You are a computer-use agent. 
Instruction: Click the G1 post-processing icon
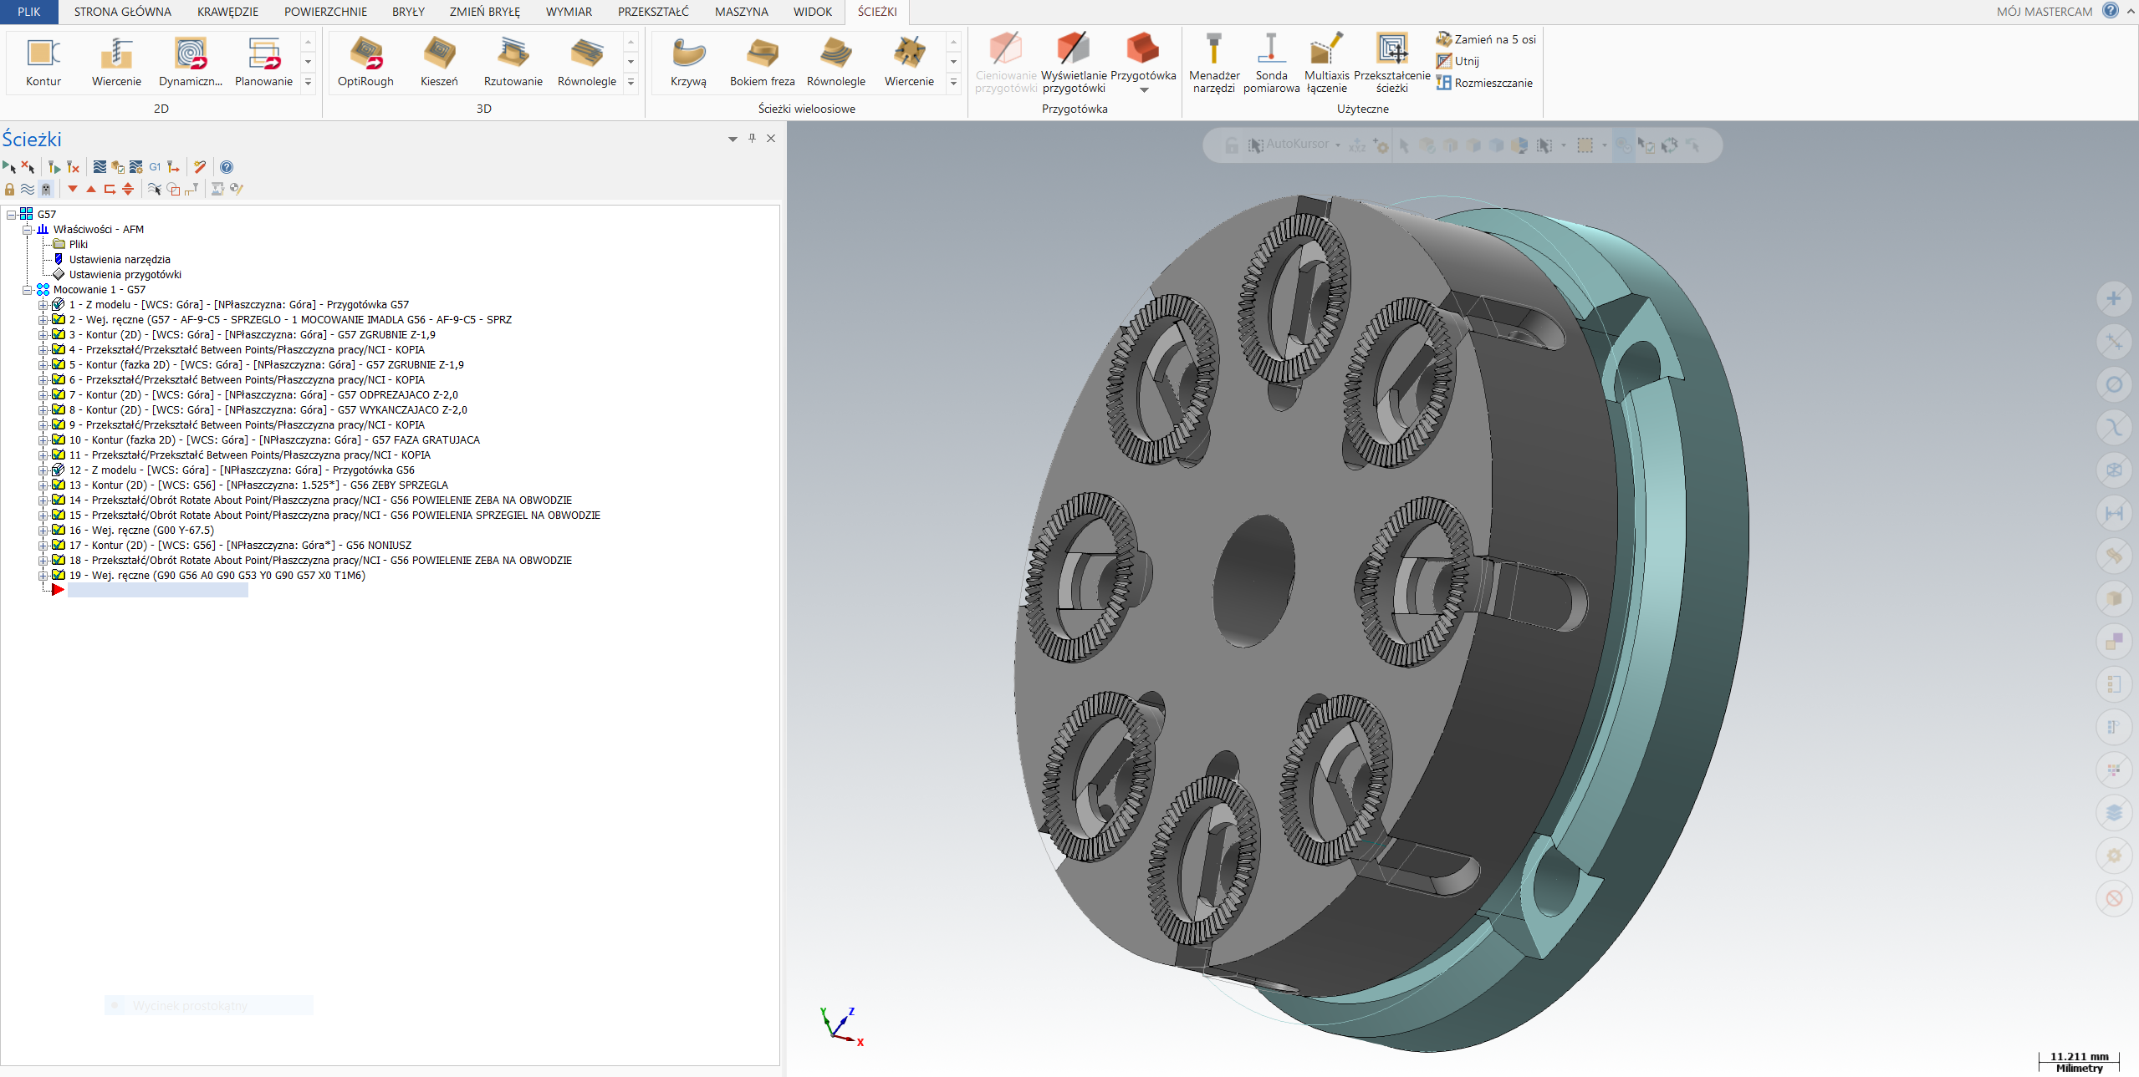pyautogui.click(x=155, y=167)
